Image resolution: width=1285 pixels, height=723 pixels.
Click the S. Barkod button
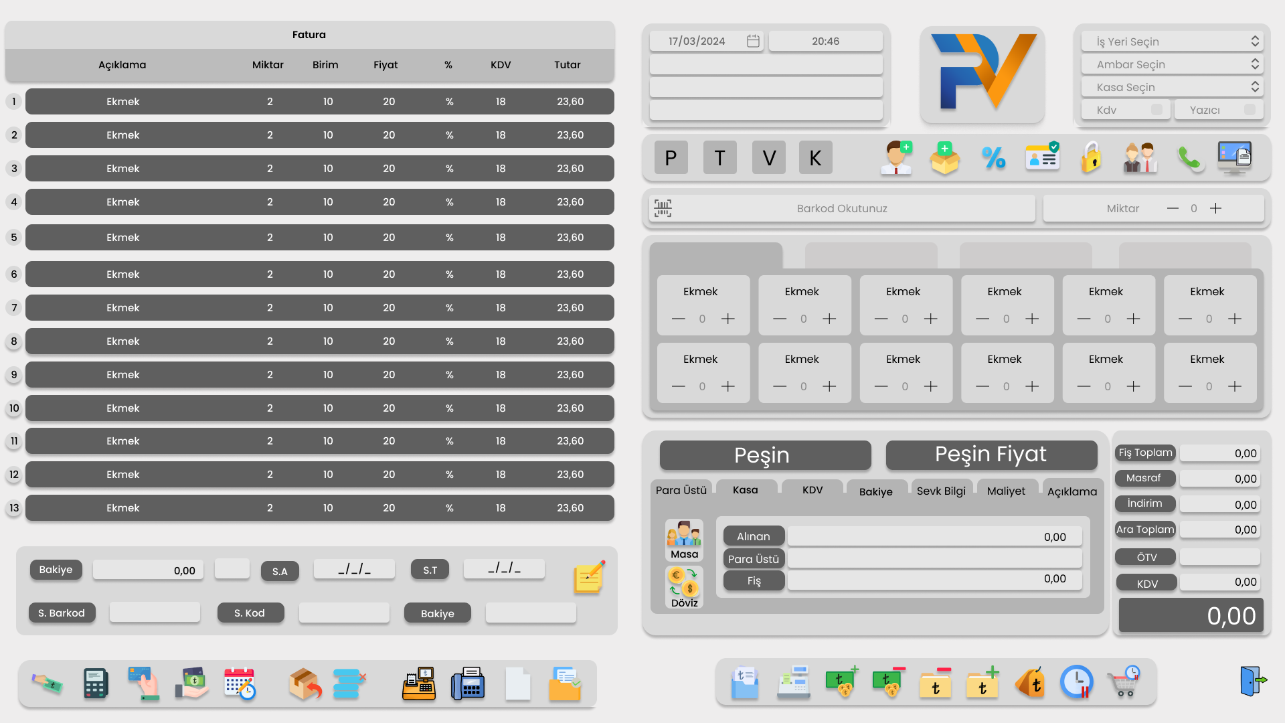(62, 613)
